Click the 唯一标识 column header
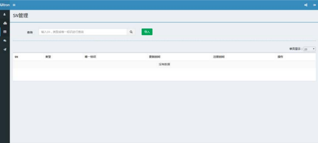Image resolution: width=318 pixels, height=143 pixels. pyautogui.click(x=90, y=57)
